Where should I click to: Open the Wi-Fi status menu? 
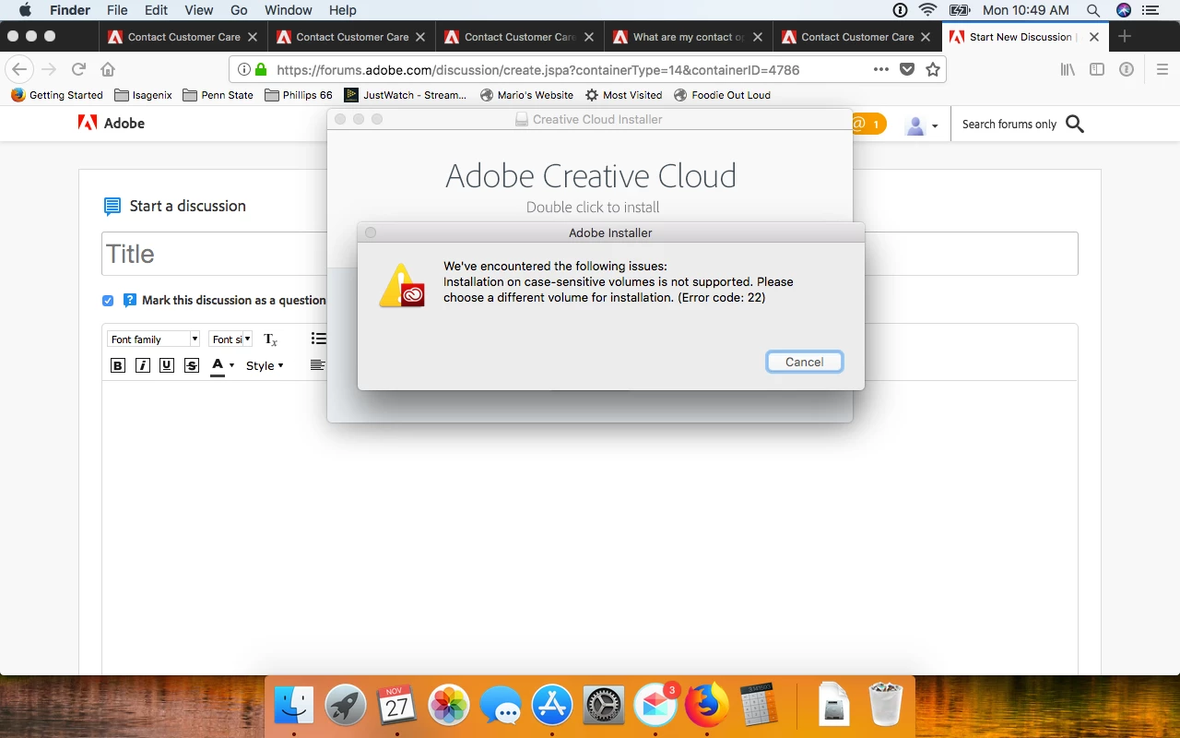click(927, 10)
